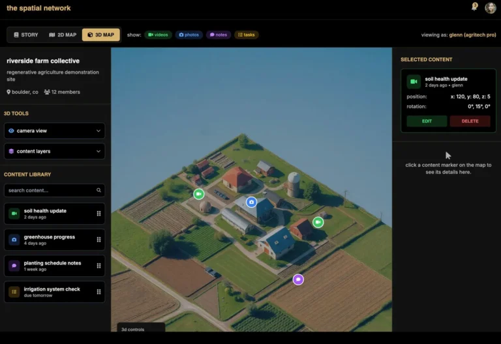The height and width of the screenshot is (344, 501).
Task: Toggle the videos filter chip
Action: click(x=158, y=35)
